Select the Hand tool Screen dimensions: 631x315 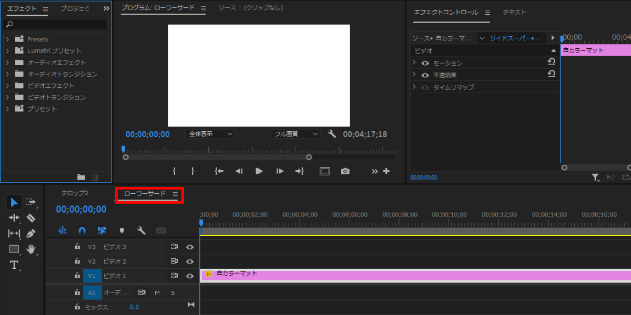pos(31,249)
